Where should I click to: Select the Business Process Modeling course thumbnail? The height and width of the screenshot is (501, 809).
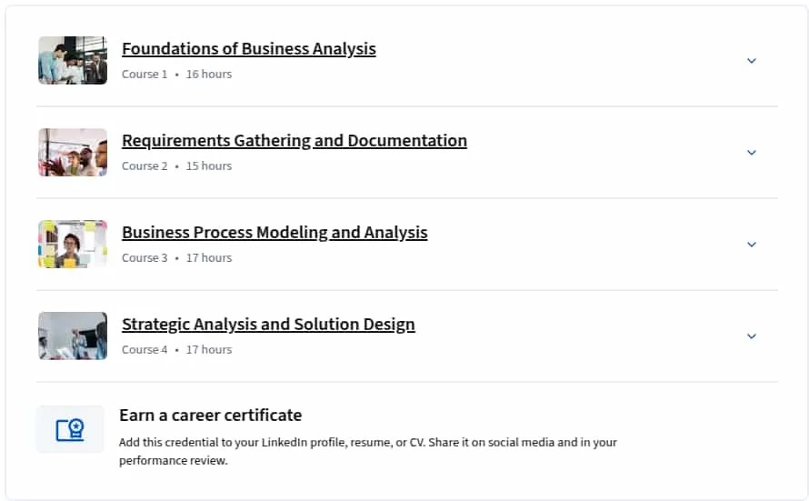[73, 244]
